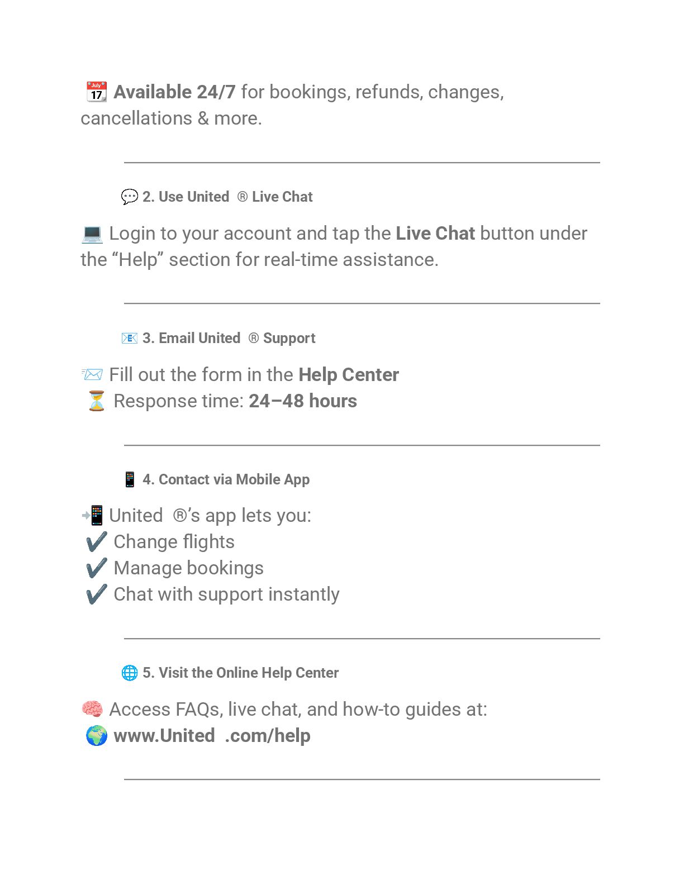Click the heading 4. Contact via Mobile App
Viewport: 684px width, 885px height.
(x=226, y=479)
